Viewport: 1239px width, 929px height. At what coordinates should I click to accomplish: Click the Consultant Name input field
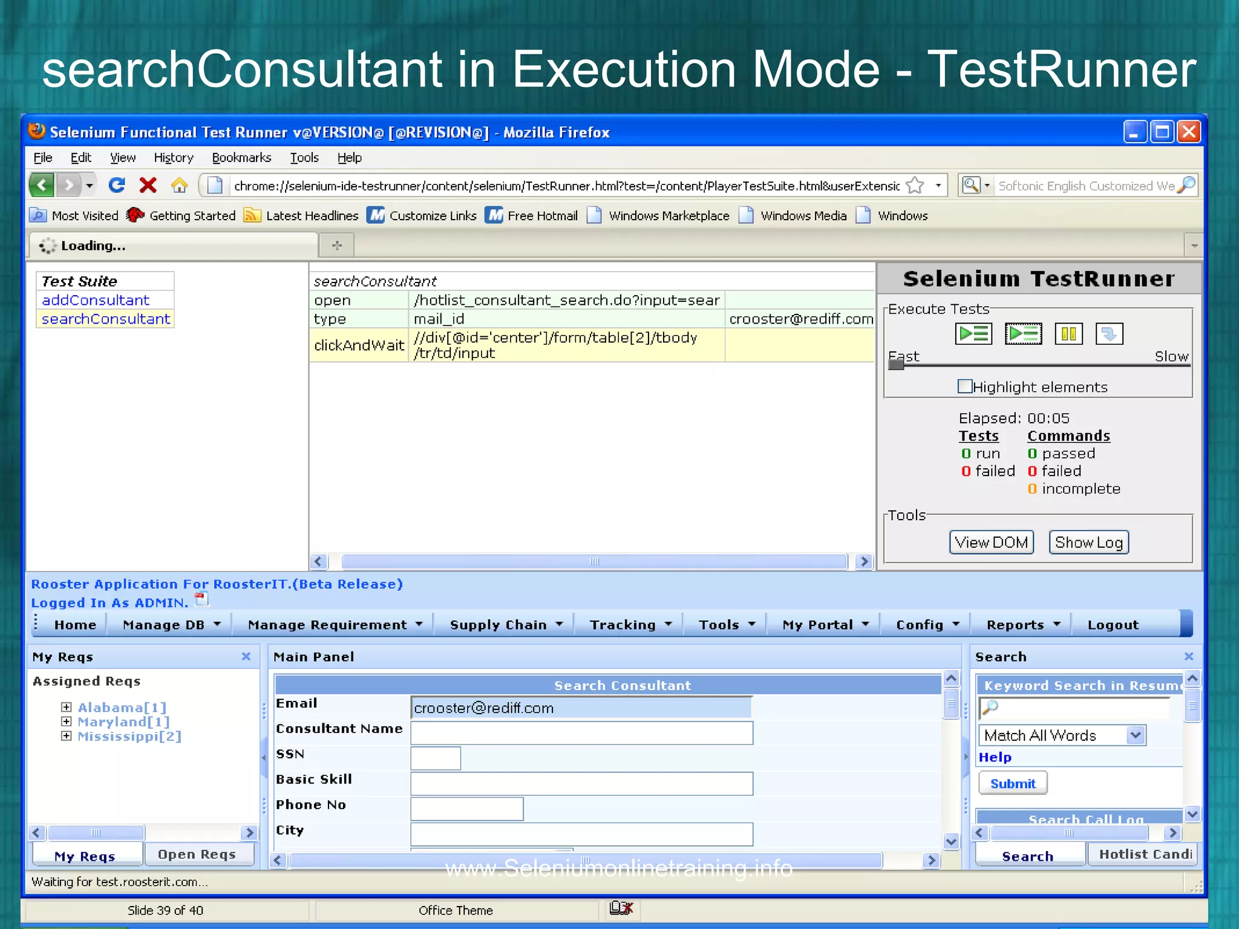(x=581, y=733)
